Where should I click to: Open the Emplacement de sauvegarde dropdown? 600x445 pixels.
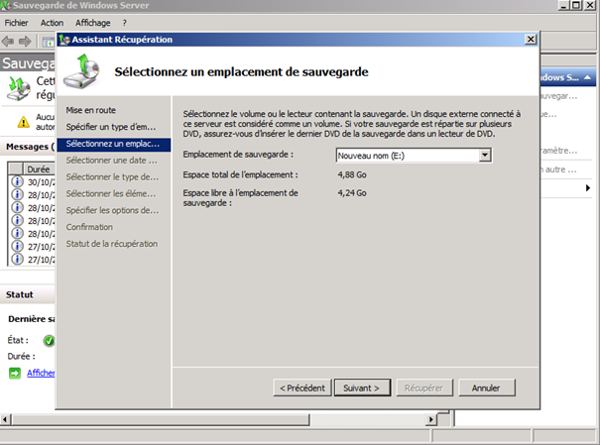pyautogui.click(x=485, y=156)
